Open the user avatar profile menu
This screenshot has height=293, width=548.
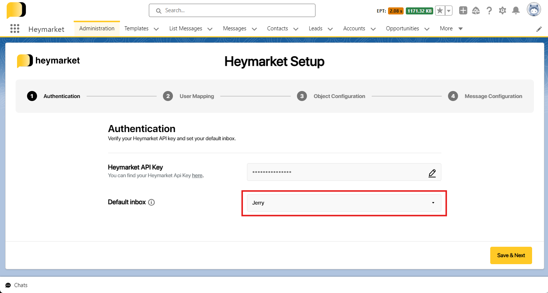534,10
